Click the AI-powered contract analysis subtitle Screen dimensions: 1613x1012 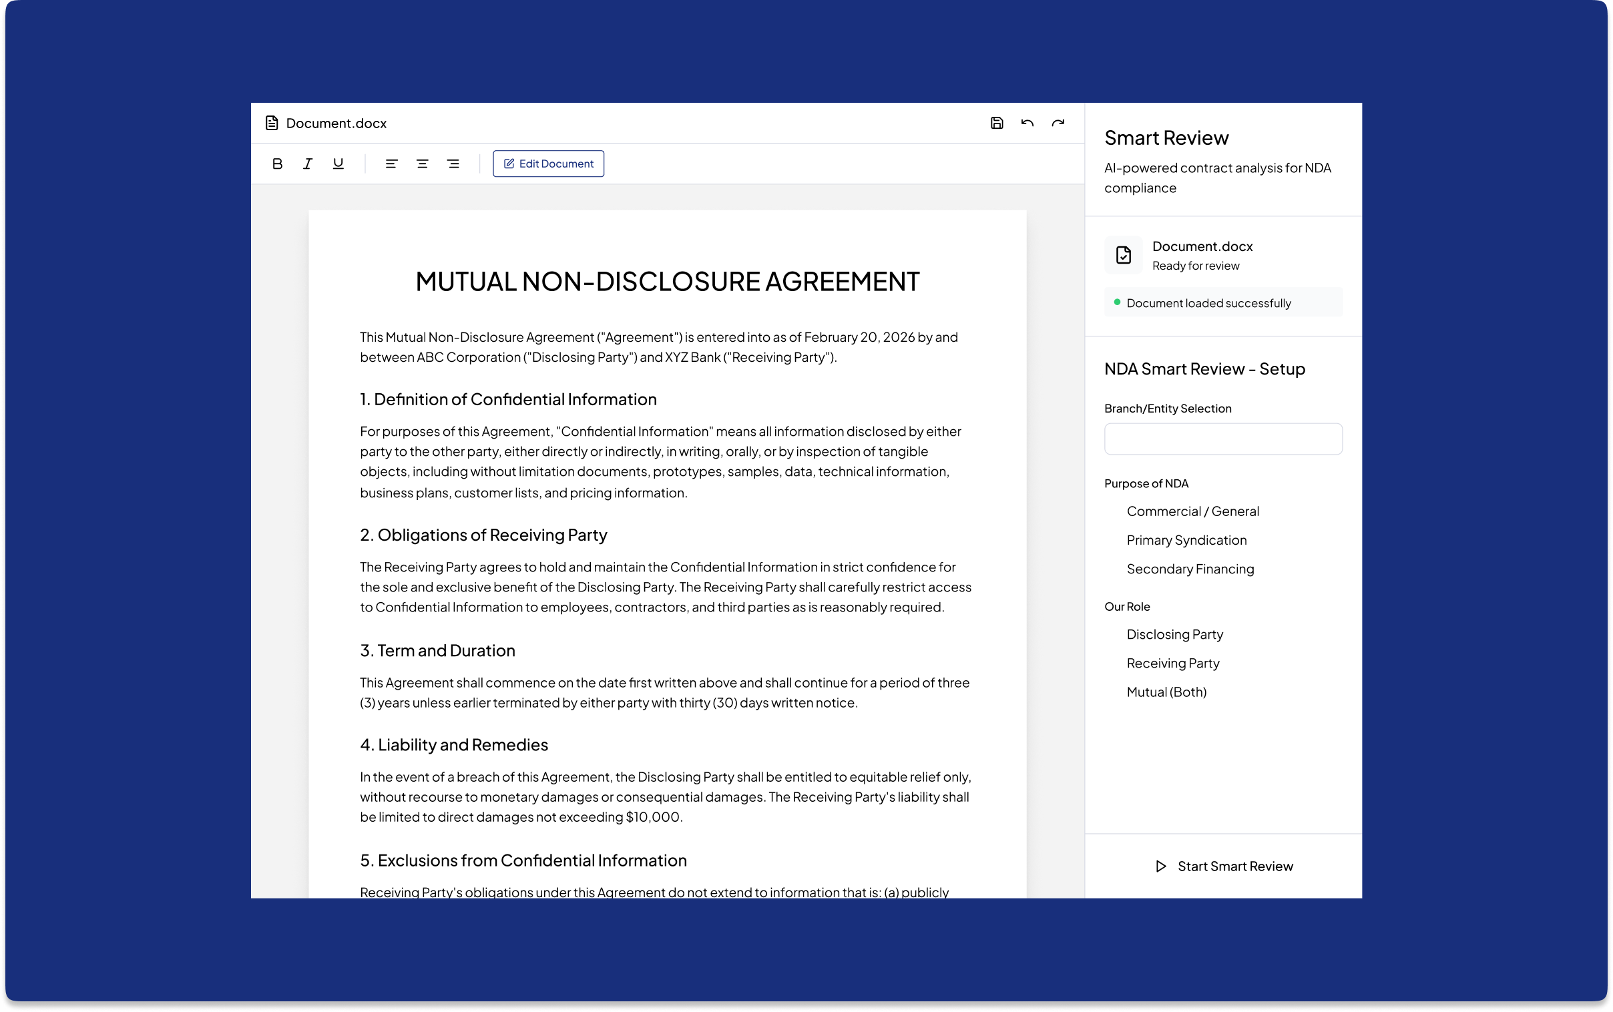coord(1218,178)
